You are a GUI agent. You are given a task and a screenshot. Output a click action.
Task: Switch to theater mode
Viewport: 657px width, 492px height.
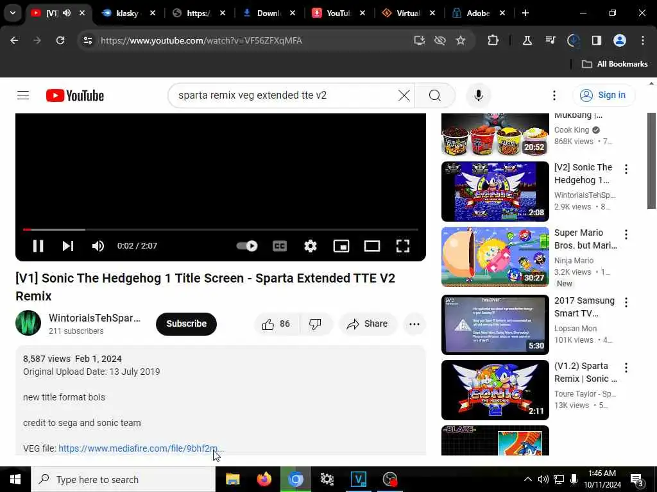(371, 245)
